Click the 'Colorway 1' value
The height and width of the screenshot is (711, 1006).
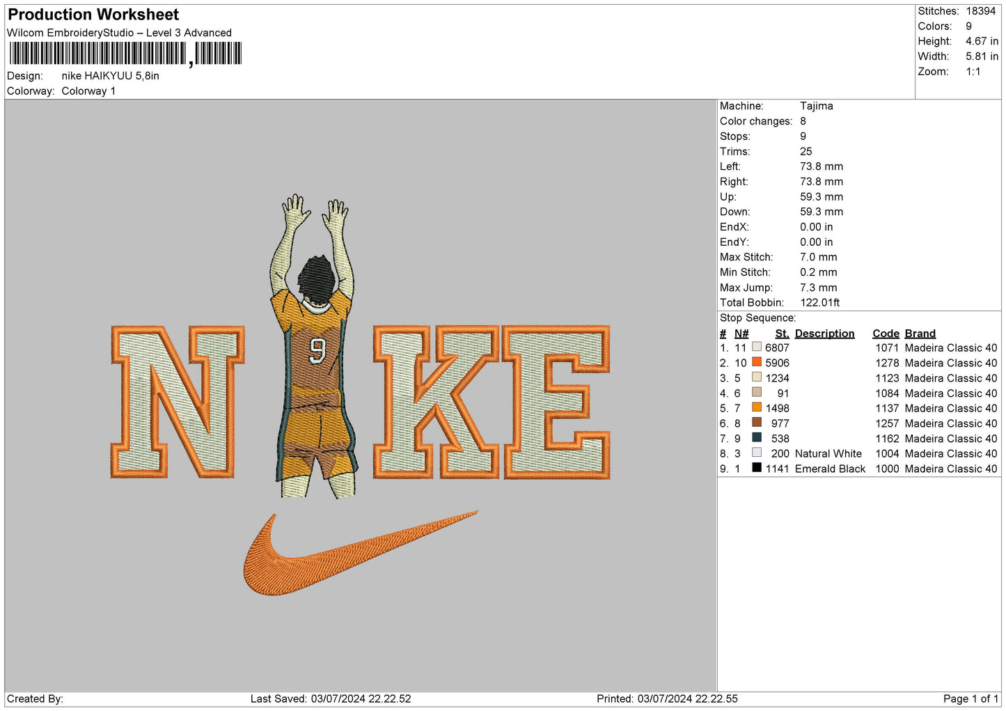[x=88, y=91]
